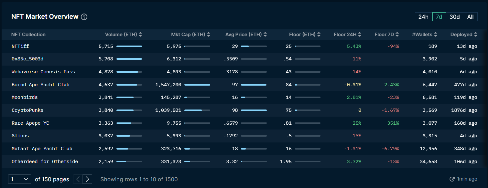Sort by #Wallets column arrows
Image resolution: width=488 pixels, height=188 pixels.
pos(436,35)
